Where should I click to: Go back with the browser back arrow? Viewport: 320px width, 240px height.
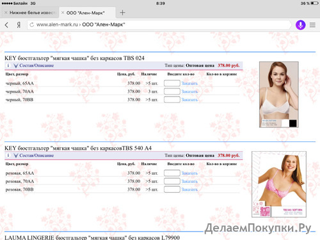tap(6, 25)
